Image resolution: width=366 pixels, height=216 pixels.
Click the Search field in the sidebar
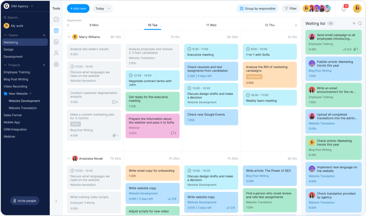click(x=25, y=17)
